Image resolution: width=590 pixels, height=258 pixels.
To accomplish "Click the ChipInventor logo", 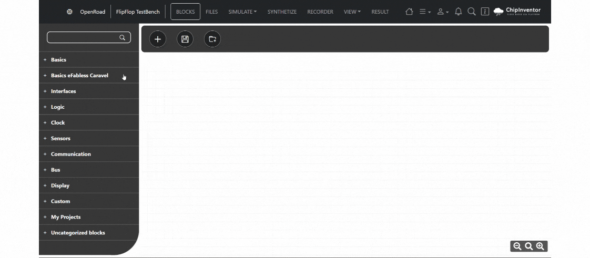I will 517,11.
